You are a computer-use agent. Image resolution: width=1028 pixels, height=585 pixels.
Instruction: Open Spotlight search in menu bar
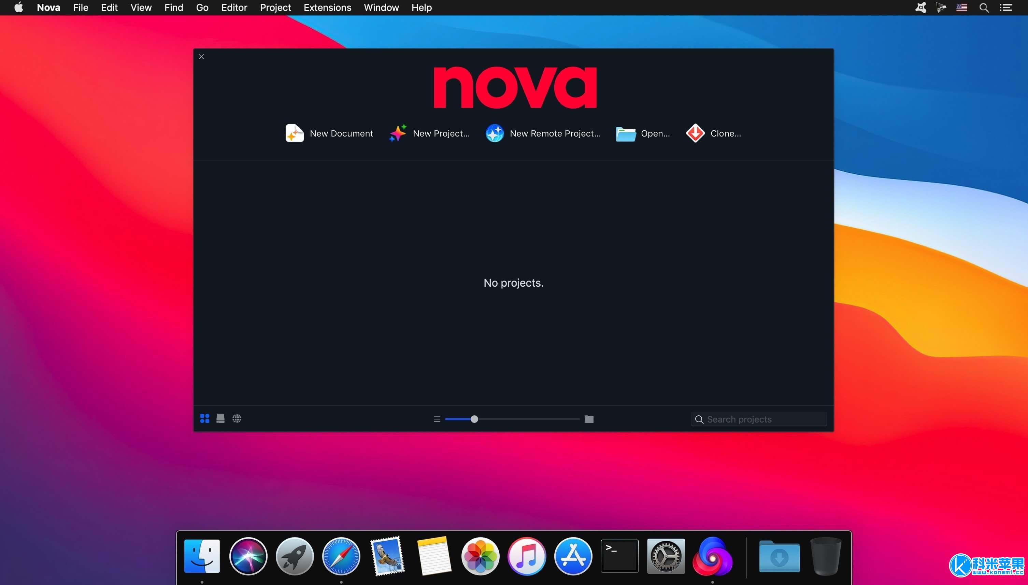click(x=984, y=7)
